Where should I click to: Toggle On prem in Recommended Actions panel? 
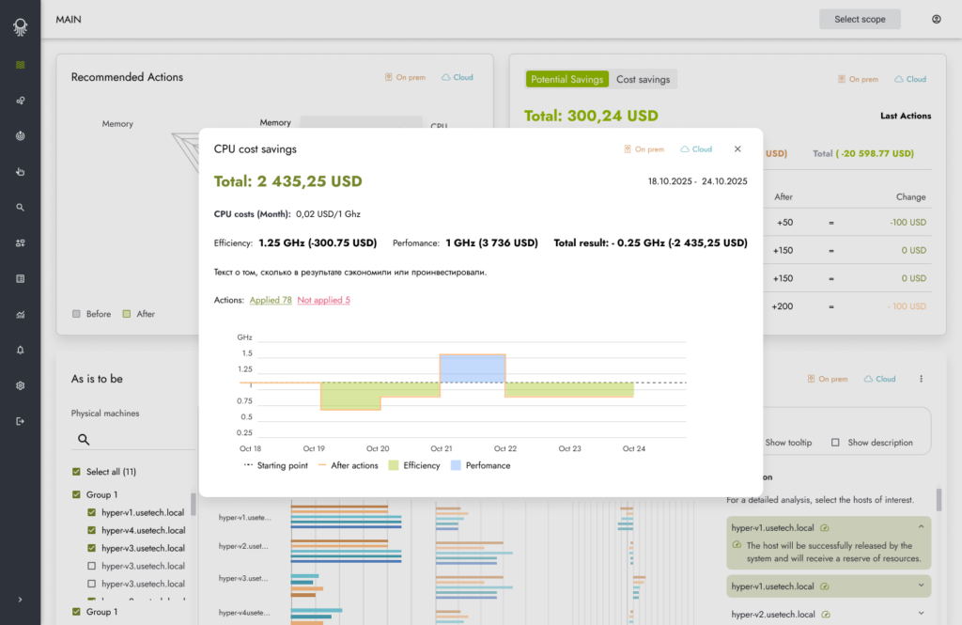(405, 77)
